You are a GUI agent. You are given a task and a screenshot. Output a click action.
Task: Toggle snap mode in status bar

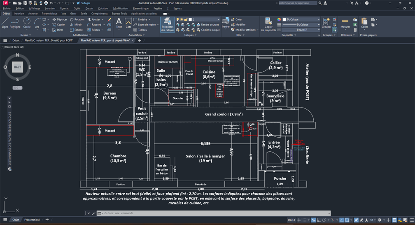tap(304, 220)
